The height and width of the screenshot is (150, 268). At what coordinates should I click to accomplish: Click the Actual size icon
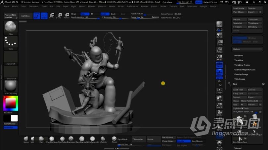(219, 50)
